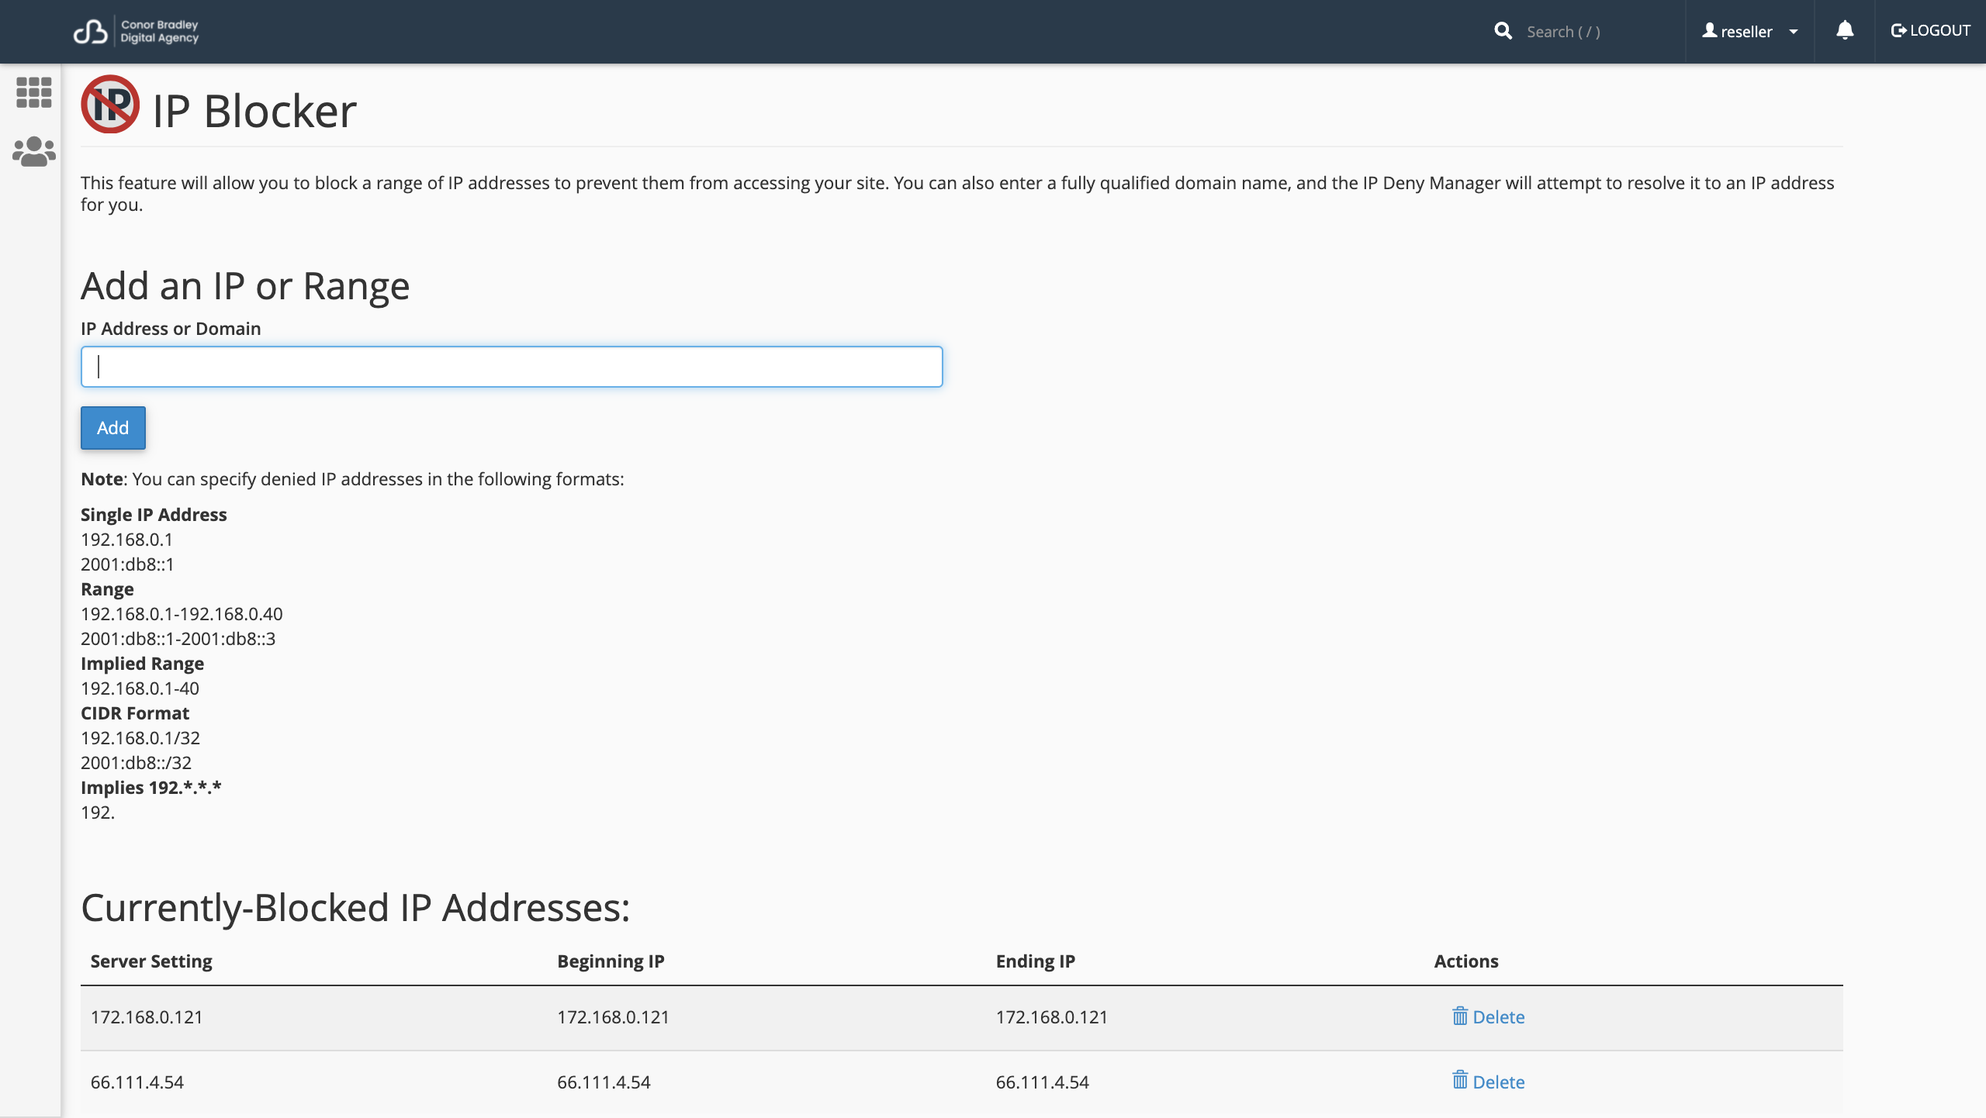Image resolution: width=1986 pixels, height=1118 pixels.
Task: Click the Implied Range label
Action: point(142,663)
